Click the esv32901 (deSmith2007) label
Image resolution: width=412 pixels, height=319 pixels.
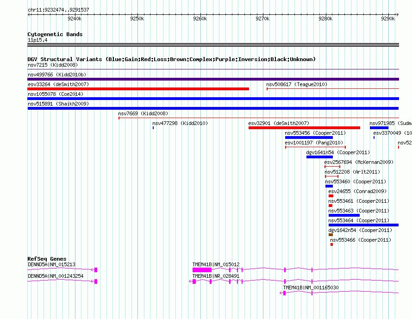click(279, 123)
